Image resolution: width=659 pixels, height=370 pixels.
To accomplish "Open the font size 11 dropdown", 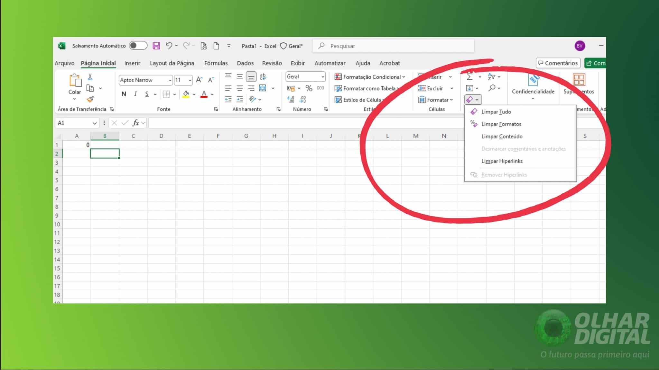I will (x=190, y=80).
